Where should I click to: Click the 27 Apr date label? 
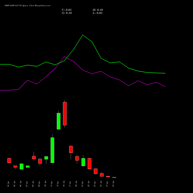pos(107,184)
